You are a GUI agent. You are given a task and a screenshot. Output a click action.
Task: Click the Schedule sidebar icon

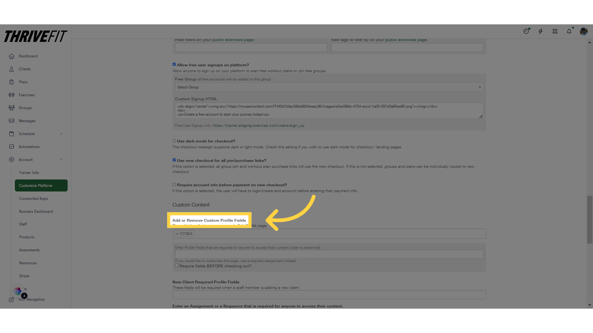pyautogui.click(x=11, y=134)
